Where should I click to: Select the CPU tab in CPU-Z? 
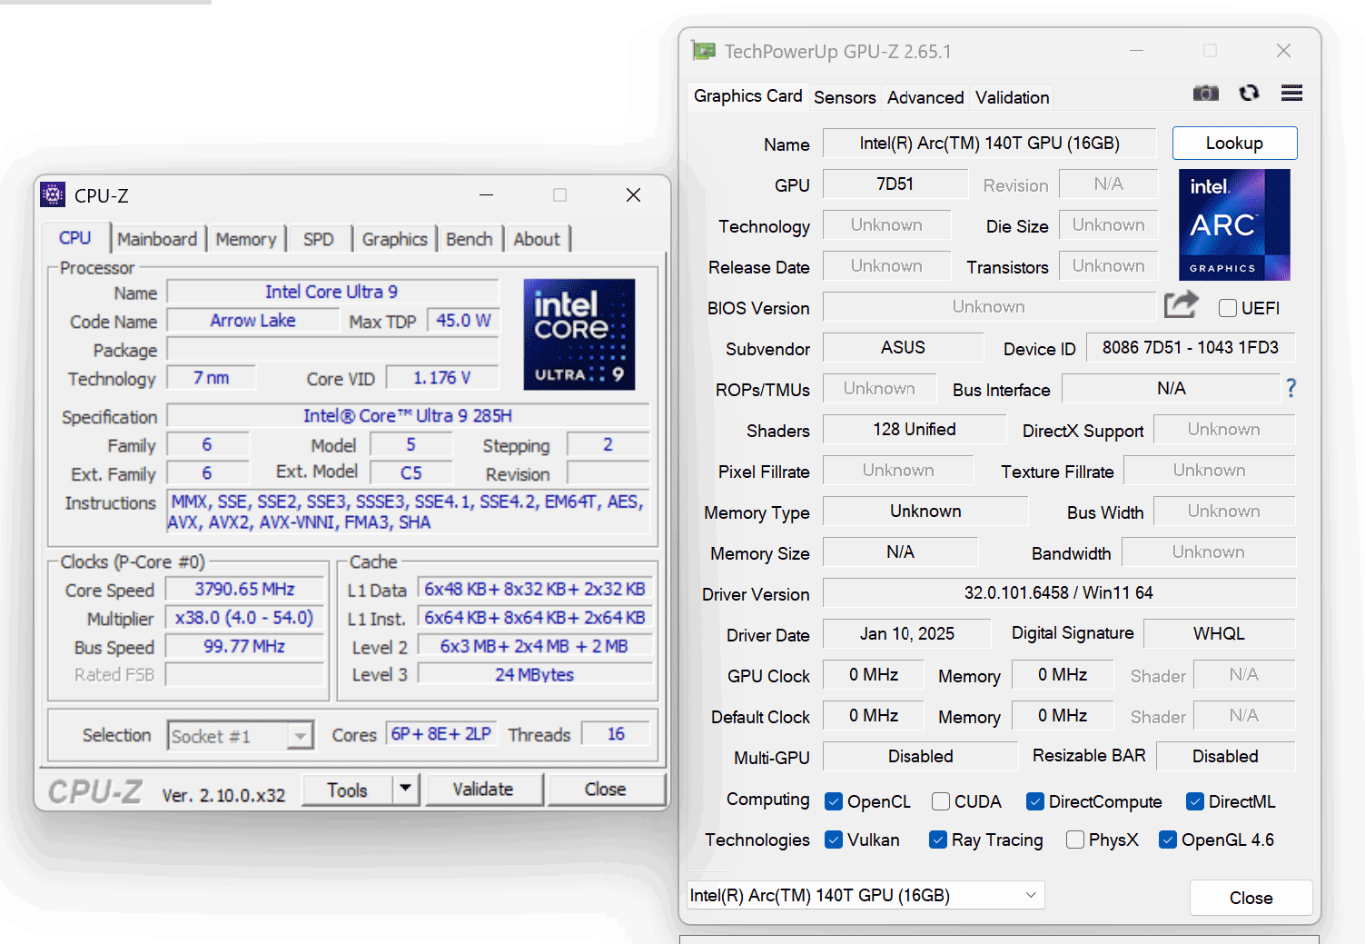point(75,237)
